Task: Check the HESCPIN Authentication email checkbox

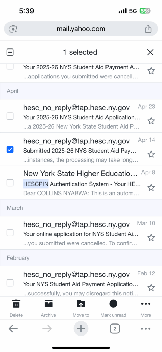Action: pyautogui.click(x=10, y=183)
